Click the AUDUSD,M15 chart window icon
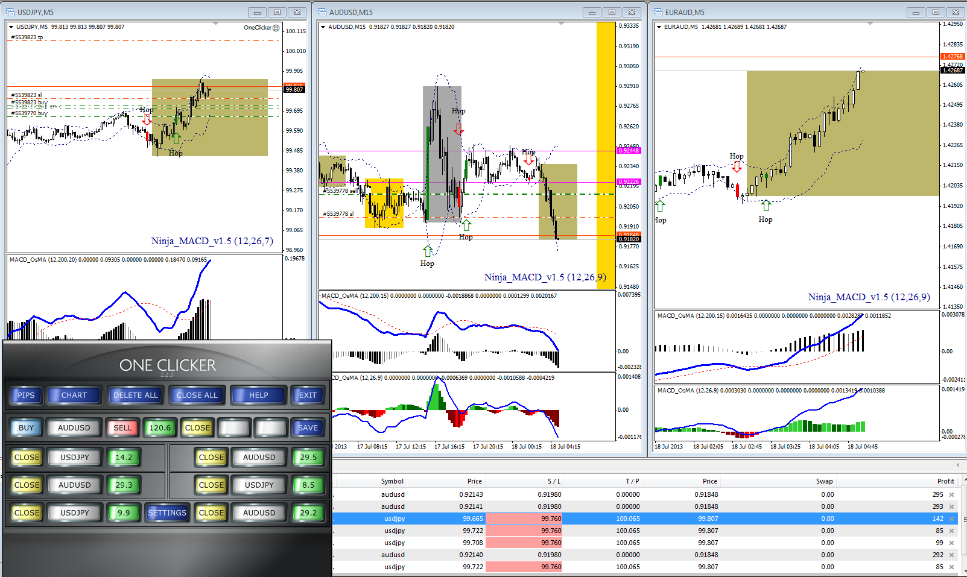The image size is (967, 577). [322, 12]
